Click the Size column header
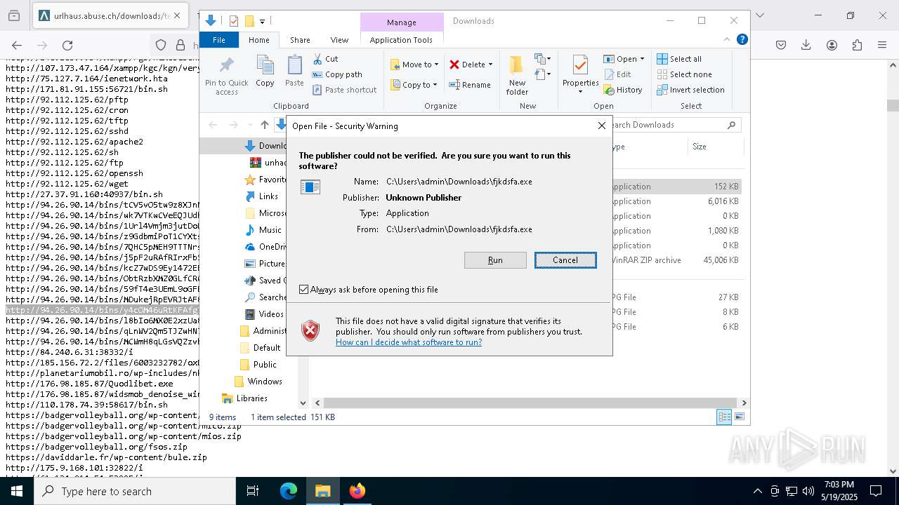Screen dimensions: 899x505 tap(715, 147)
